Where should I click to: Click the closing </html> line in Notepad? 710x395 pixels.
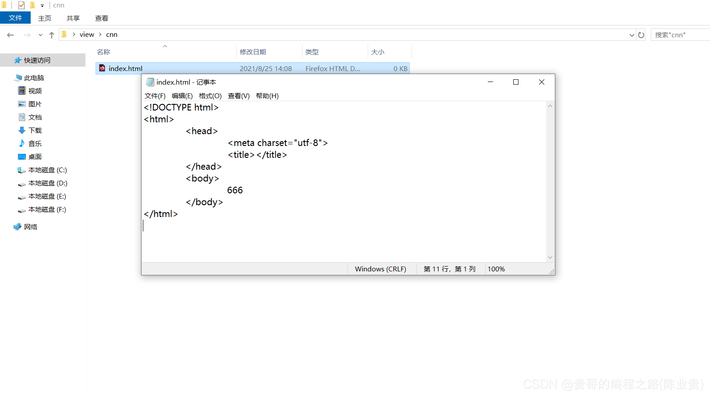[161, 214]
